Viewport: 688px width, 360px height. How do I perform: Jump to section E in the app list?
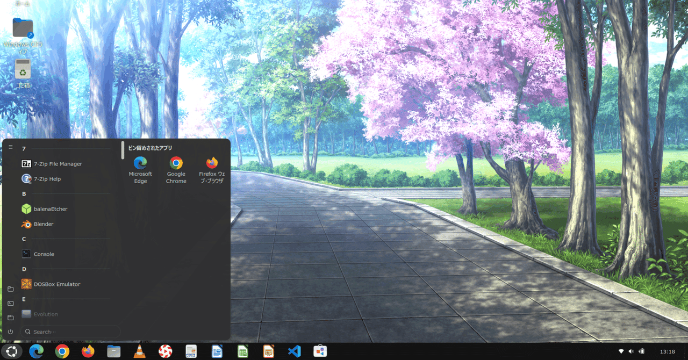coord(23,299)
